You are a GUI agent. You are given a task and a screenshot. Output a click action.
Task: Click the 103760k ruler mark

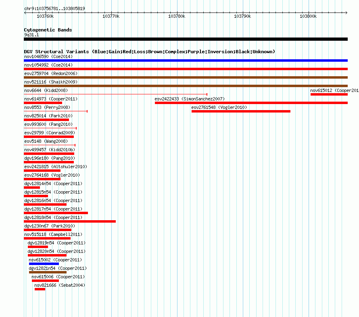[x=45, y=16]
